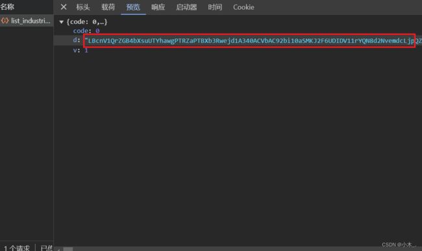This screenshot has width=422, height=251.
Task: Select the list_industri... request row
Action: coord(27,21)
